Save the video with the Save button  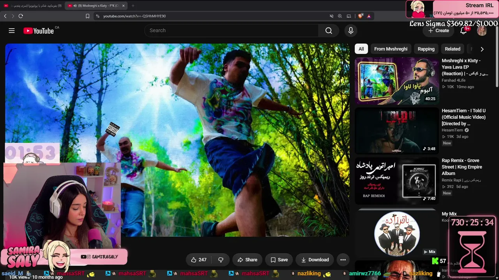[279, 260]
